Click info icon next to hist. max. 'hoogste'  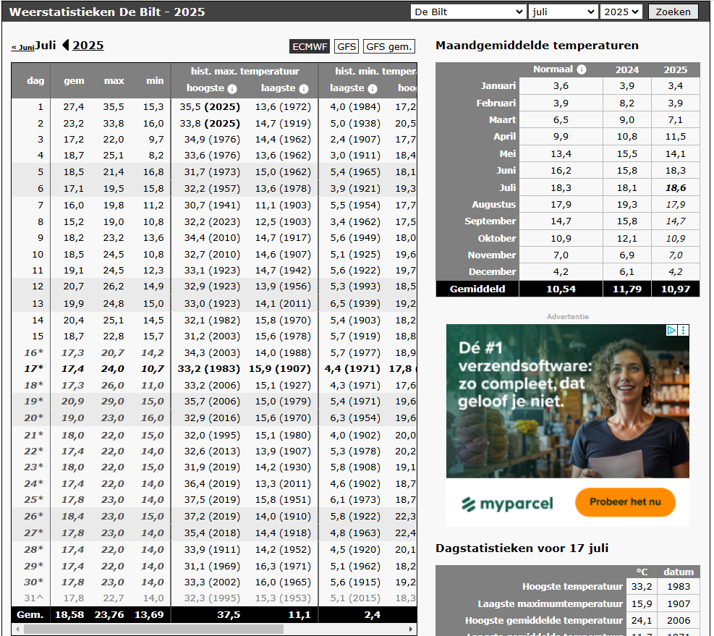tap(232, 89)
